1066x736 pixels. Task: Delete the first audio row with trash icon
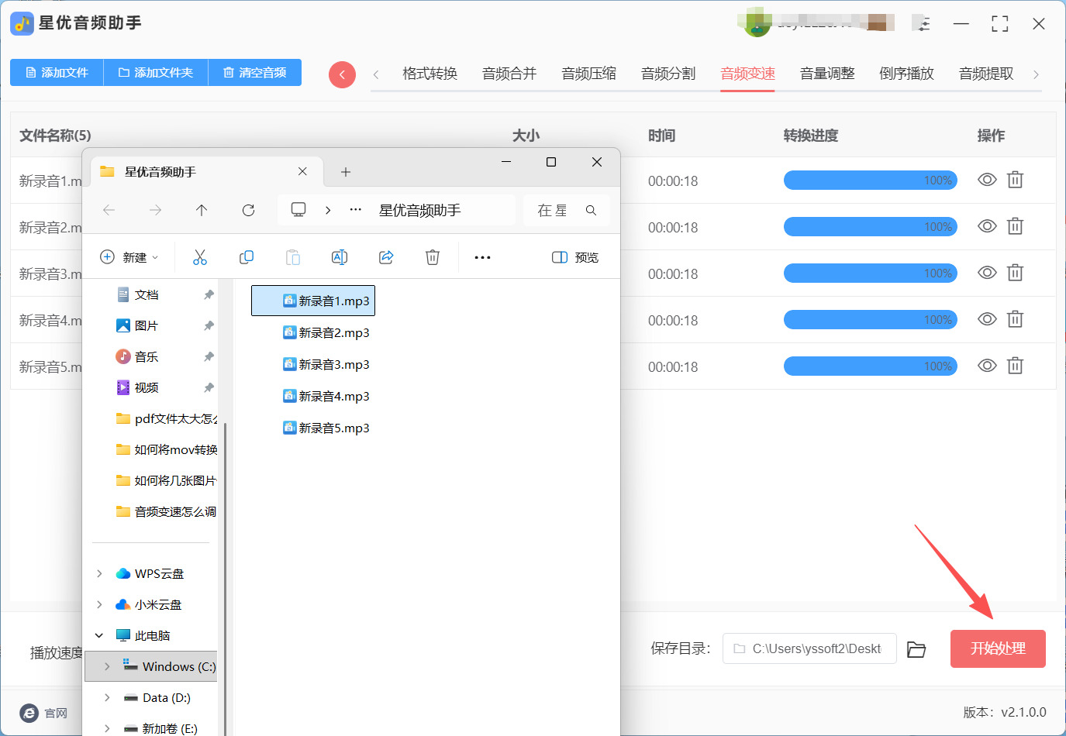[x=1015, y=181]
